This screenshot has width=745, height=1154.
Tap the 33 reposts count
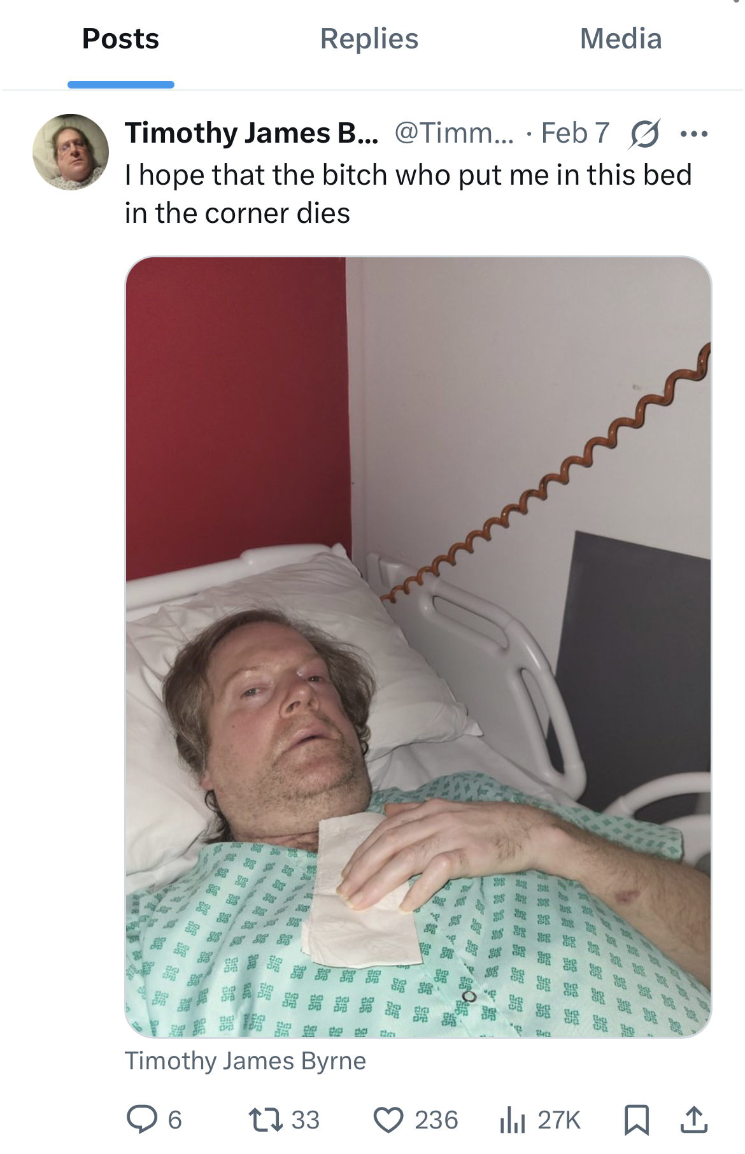tap(306, 1120)
